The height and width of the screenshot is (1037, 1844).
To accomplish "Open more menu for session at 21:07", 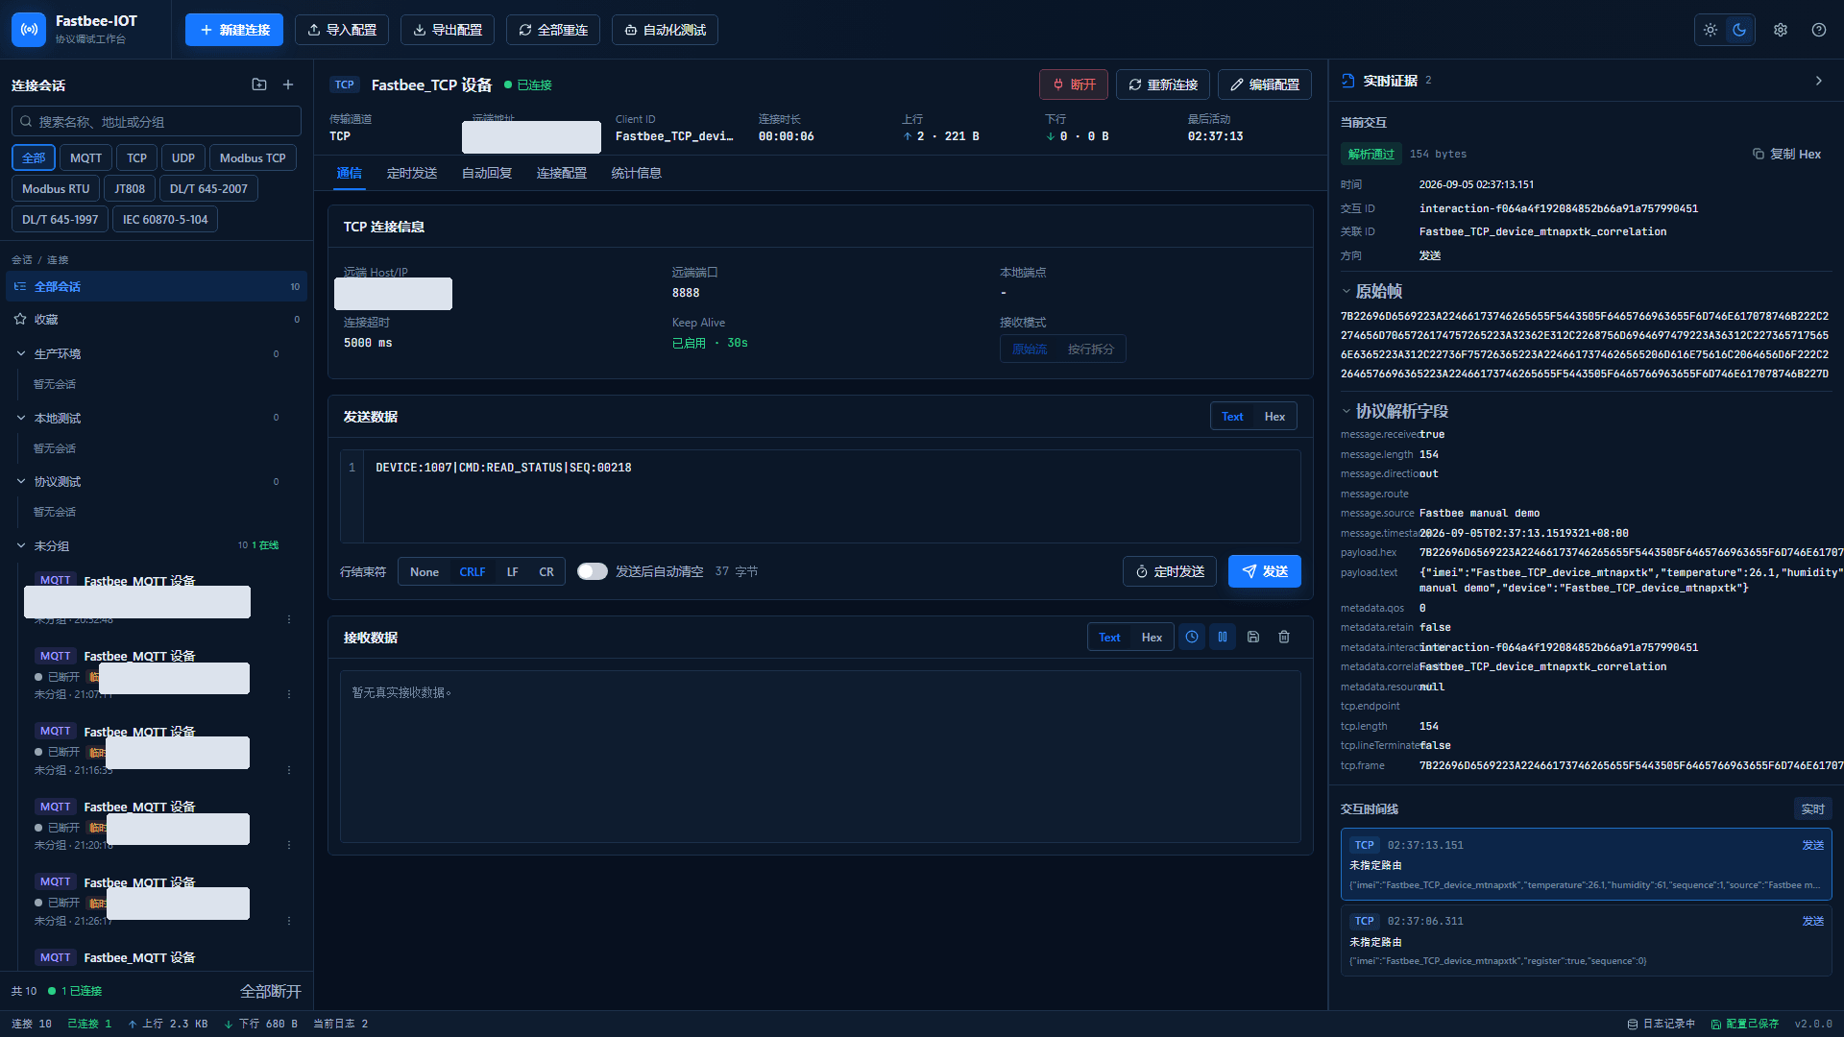I will pyautogui.click(x=289, y=694).
